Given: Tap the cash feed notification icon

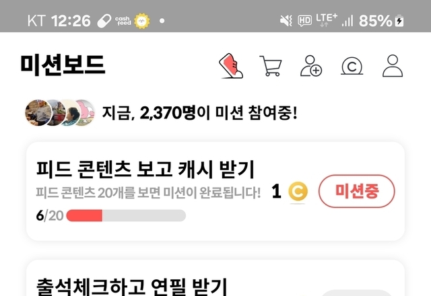Looking at the screenshot, I should tap(123, 21).
